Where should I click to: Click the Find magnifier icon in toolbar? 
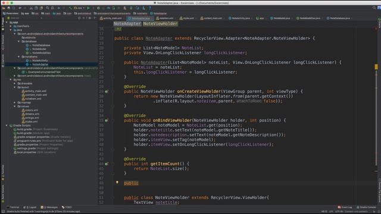48,8
